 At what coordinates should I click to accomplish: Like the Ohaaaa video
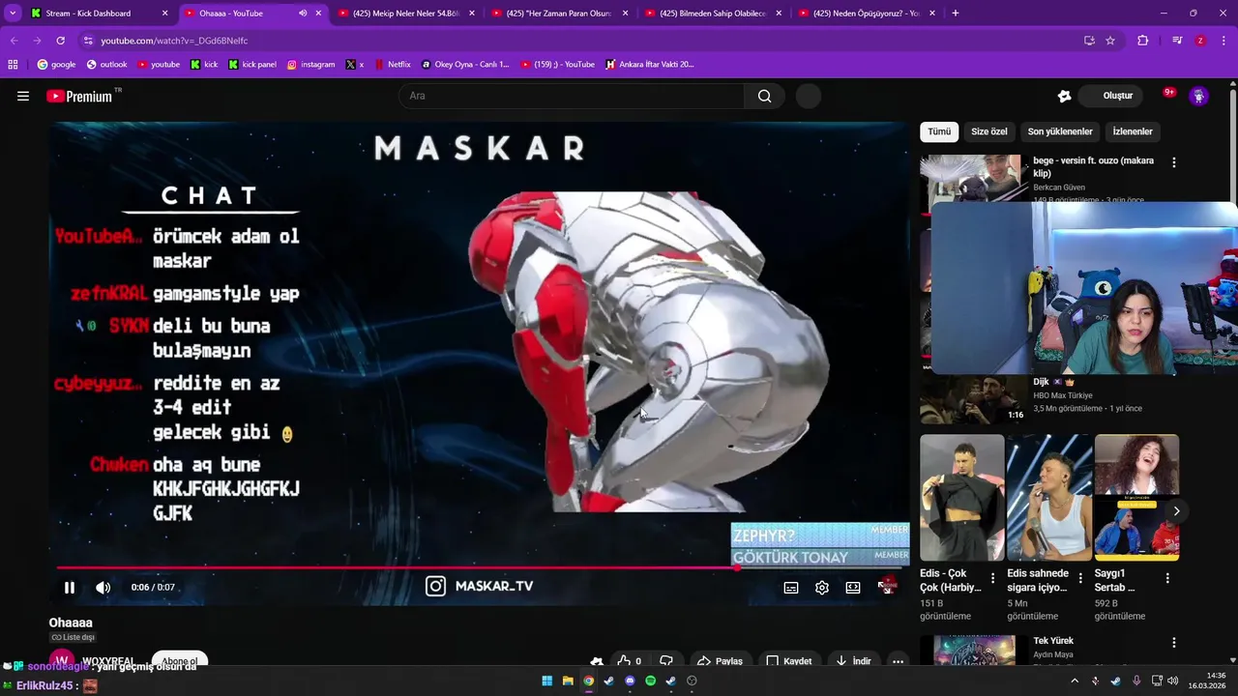630,661
